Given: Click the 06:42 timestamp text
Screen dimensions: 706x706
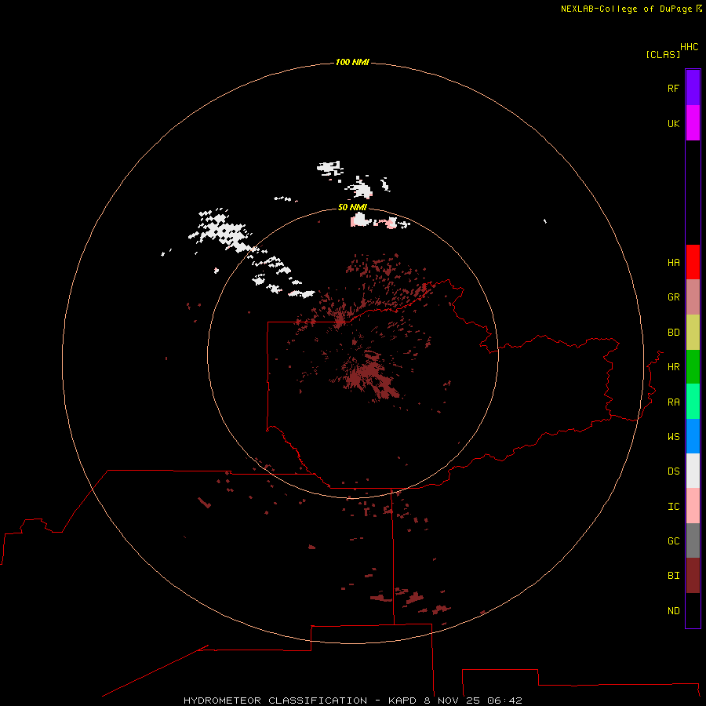Looking at the screenshot, I should 504,701.
